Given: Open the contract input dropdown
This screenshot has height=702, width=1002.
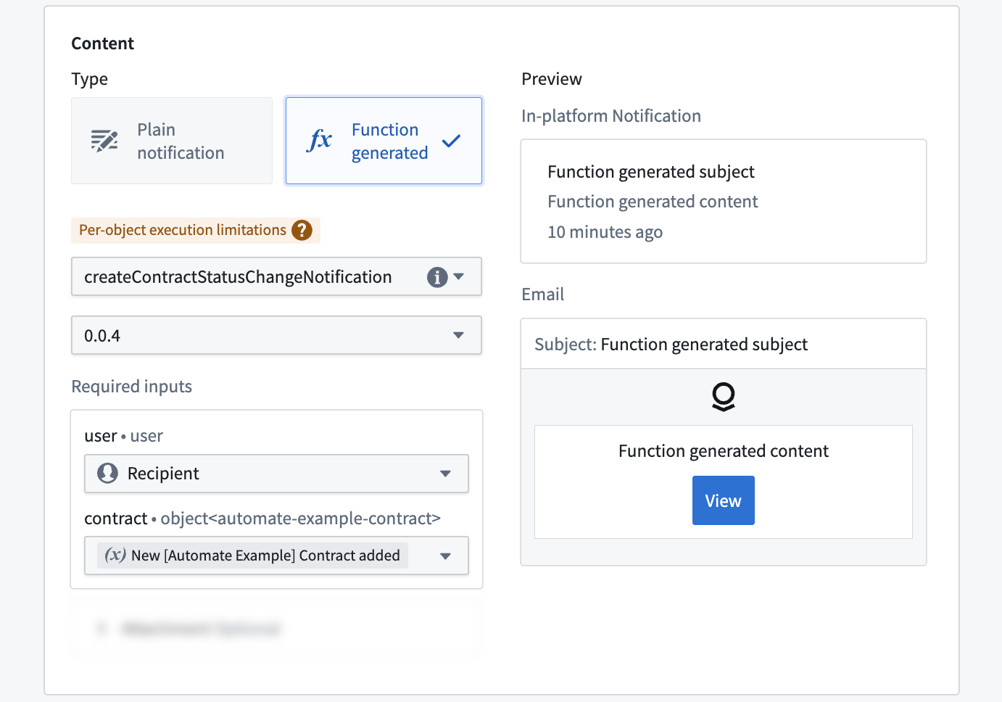Looking at the screenshot, I should pos(276,556).
